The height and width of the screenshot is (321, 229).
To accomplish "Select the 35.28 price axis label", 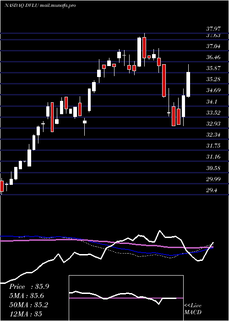I will coord(213,79).
